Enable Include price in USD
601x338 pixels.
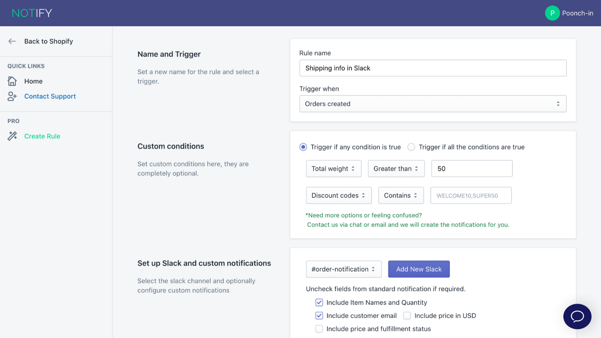click(x=407, y=315)
